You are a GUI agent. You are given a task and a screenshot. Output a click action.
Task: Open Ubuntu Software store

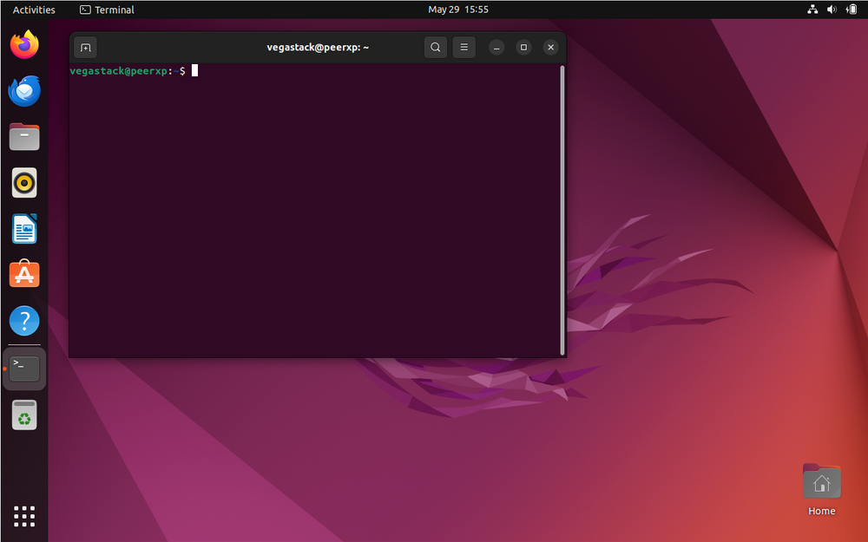[x=24, y=275]
